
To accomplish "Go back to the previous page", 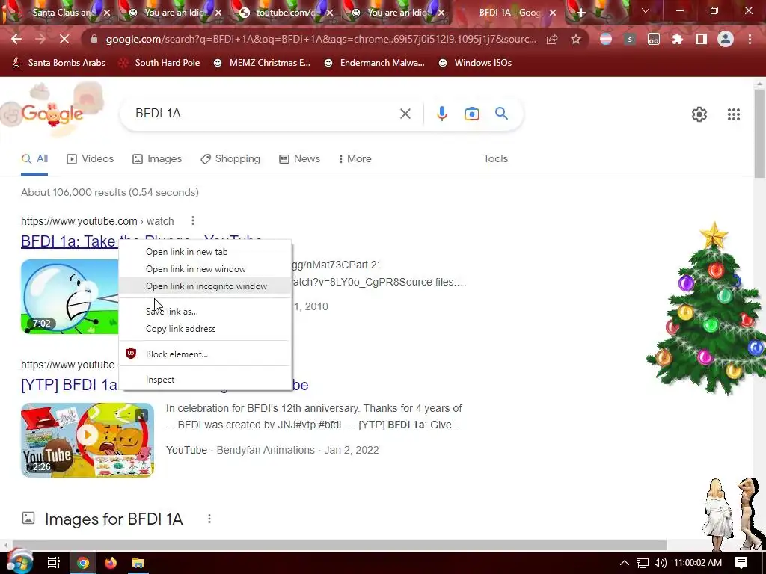I will click(16, 39).
